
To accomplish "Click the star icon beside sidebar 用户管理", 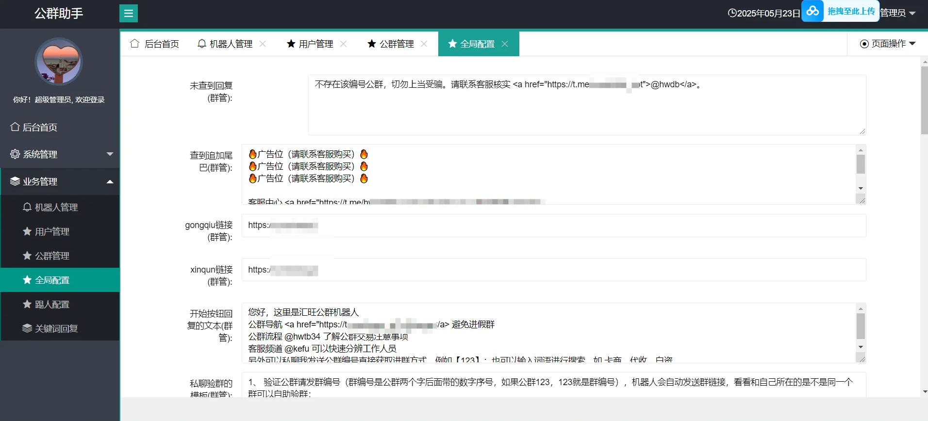I will [x=27, y=231].
